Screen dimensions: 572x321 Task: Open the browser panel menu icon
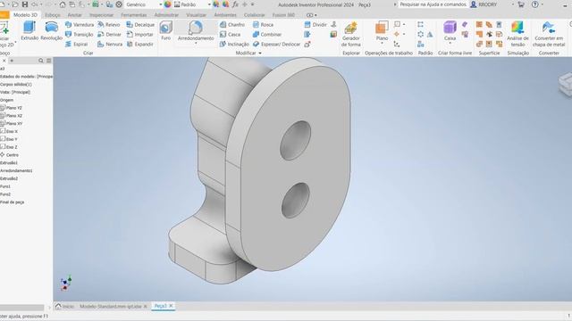pos(49,61)
